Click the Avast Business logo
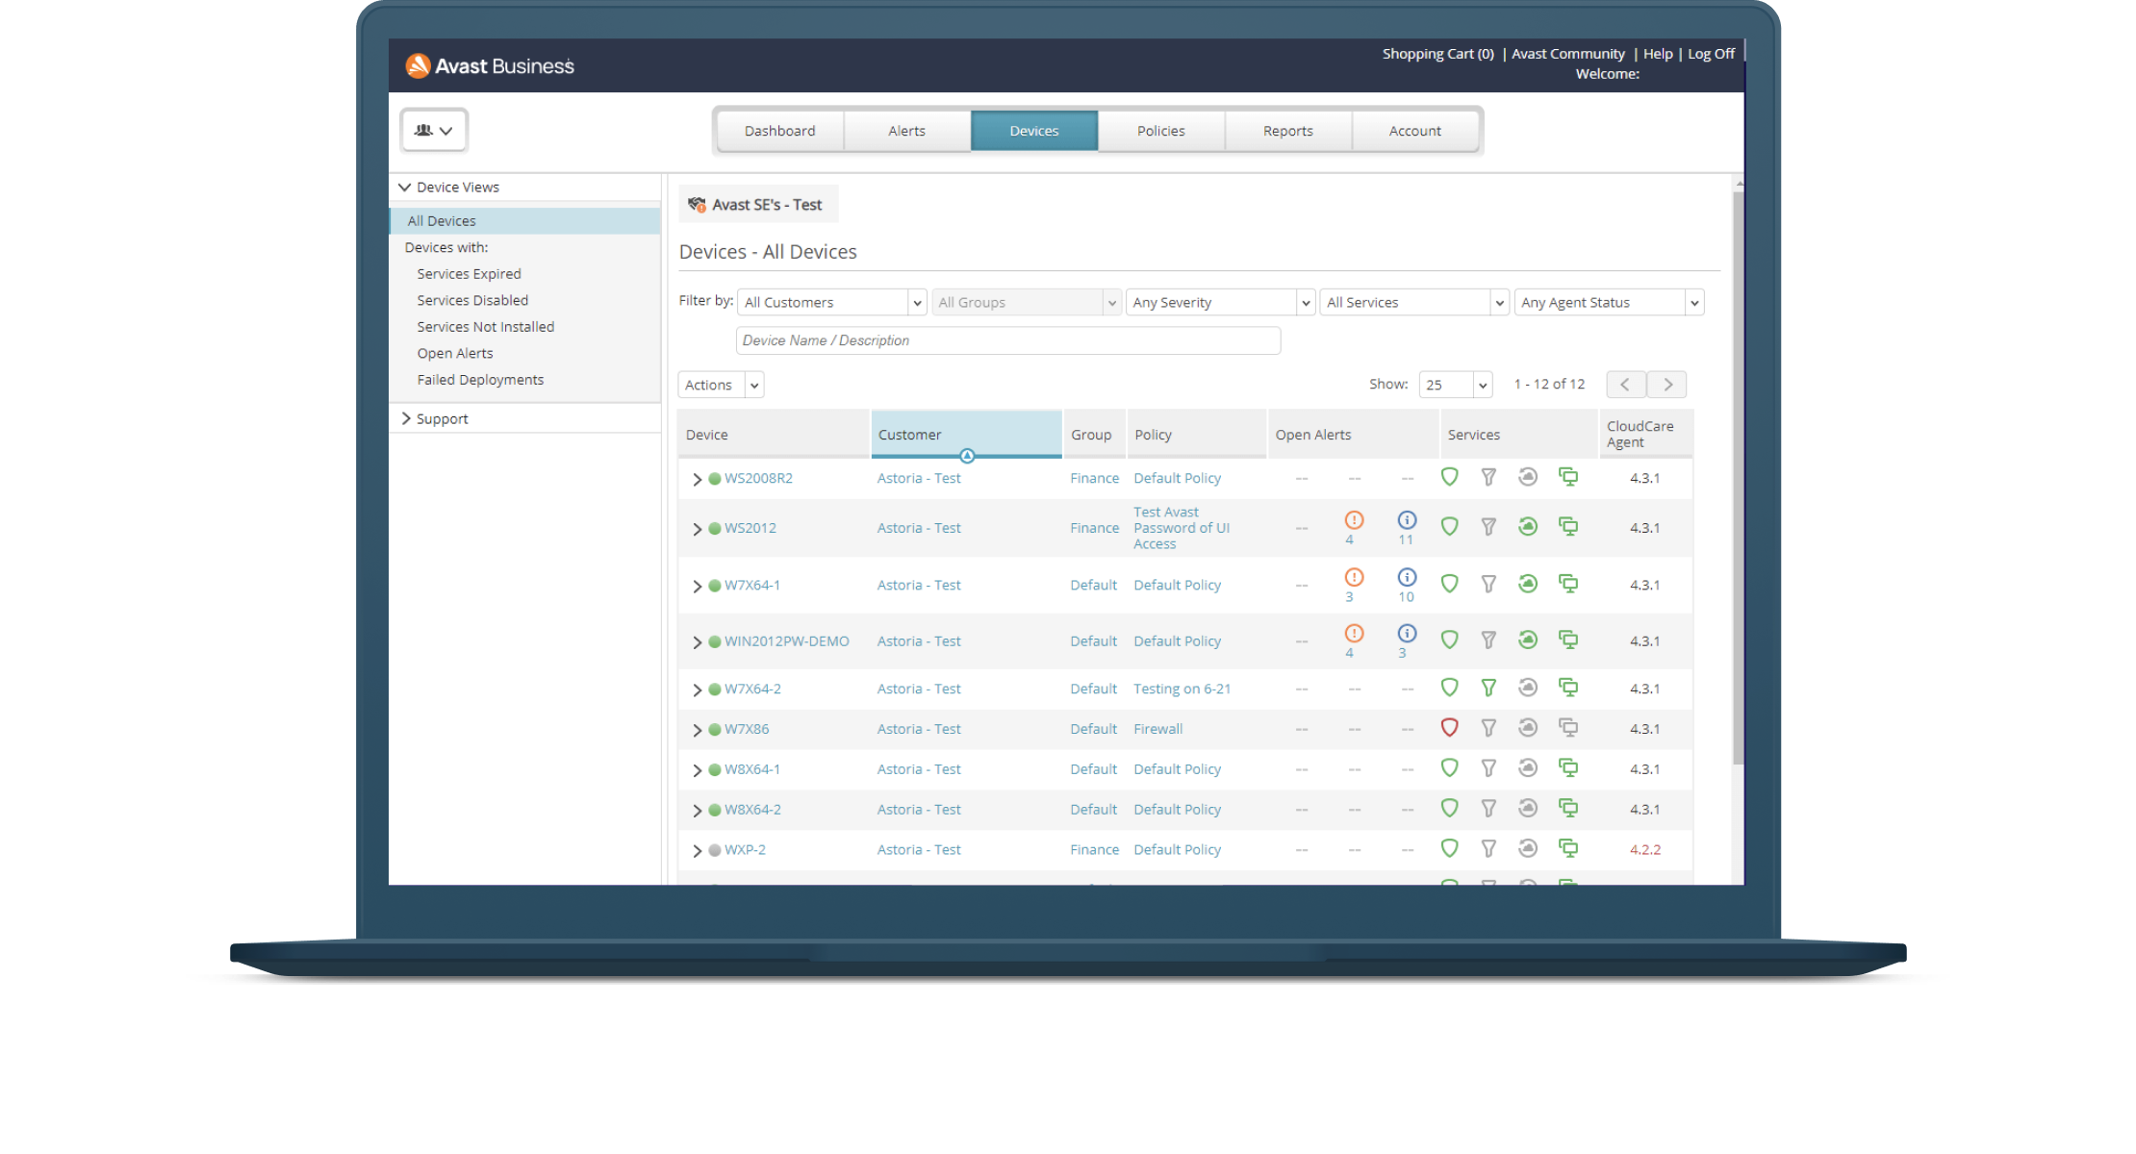The height and width of the screenshot is (1154, 2136). tap(490, 65)
